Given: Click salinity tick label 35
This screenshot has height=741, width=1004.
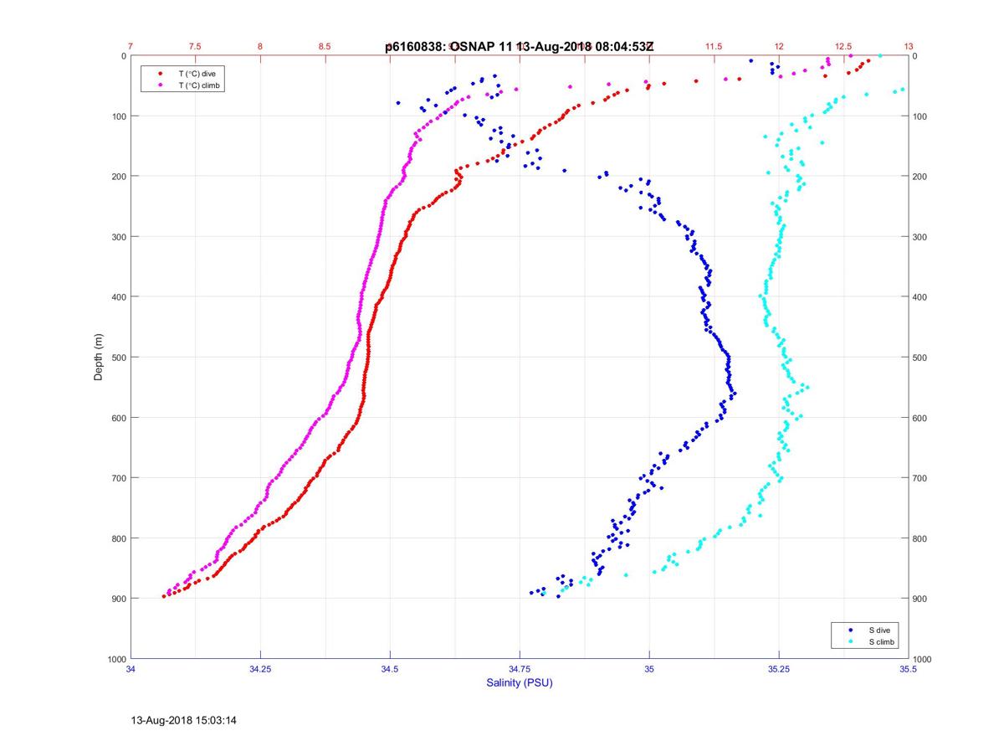Looking at the screenshot, I should click(x=649, y=669).
